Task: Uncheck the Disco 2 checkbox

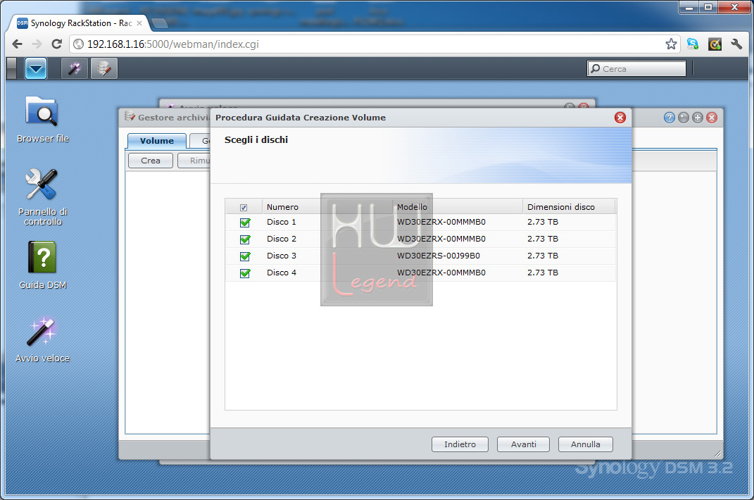Action: pos(245,239)
